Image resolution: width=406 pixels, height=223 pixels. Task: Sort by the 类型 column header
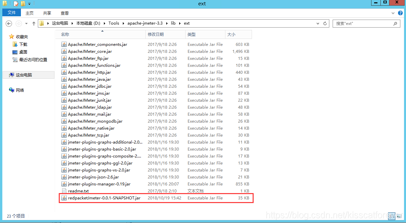[205, 34]
